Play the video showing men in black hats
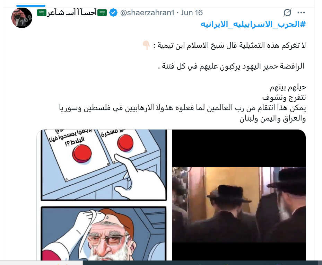The width and height of the screenshot is (322, 265). (x=239, y=195)
